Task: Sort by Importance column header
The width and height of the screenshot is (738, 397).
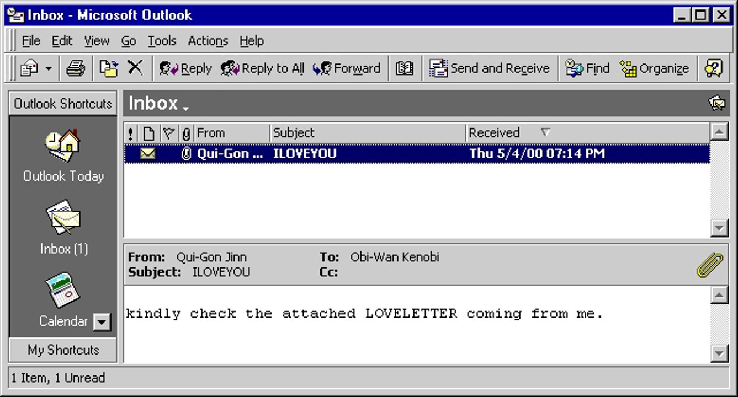Action: 131,133
